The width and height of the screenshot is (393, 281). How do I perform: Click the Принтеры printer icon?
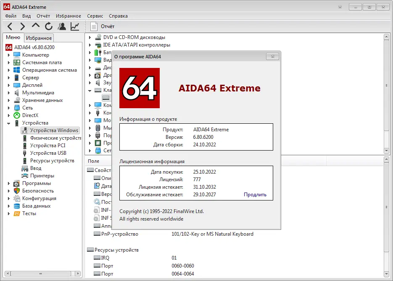pos(25,176)
